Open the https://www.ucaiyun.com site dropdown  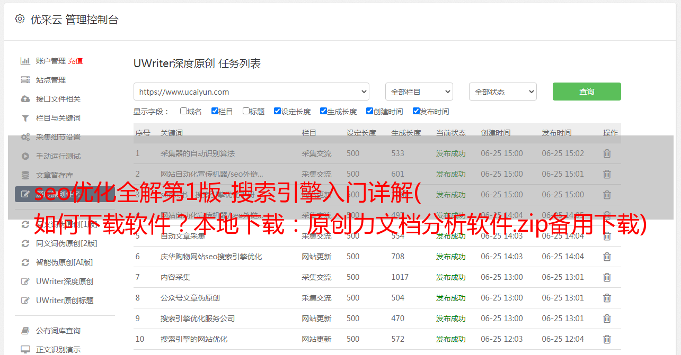(251, 92)
